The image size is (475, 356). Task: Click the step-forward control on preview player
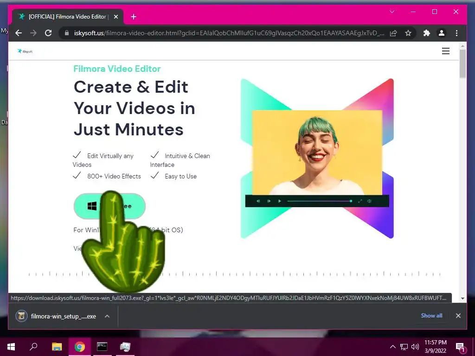coord(269,201)
